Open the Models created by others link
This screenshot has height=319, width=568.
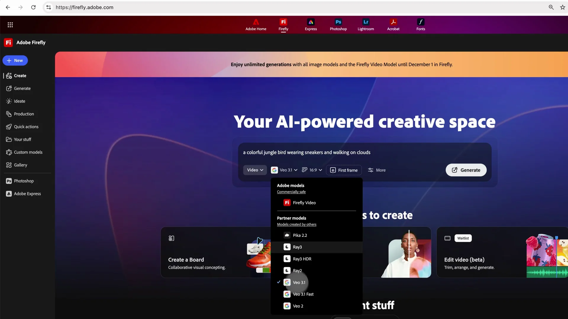297,224
